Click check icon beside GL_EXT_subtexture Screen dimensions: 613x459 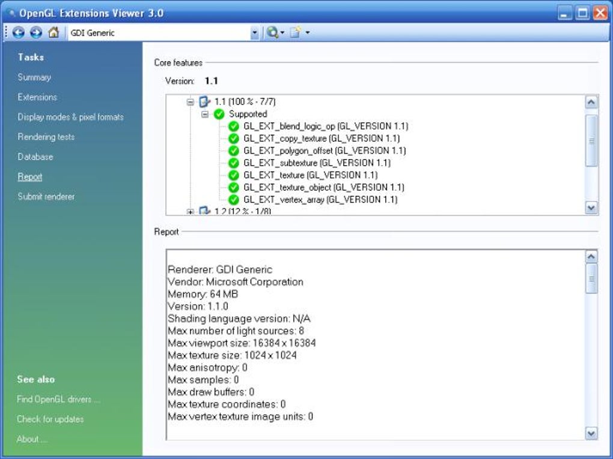click(x=234, y=163)
